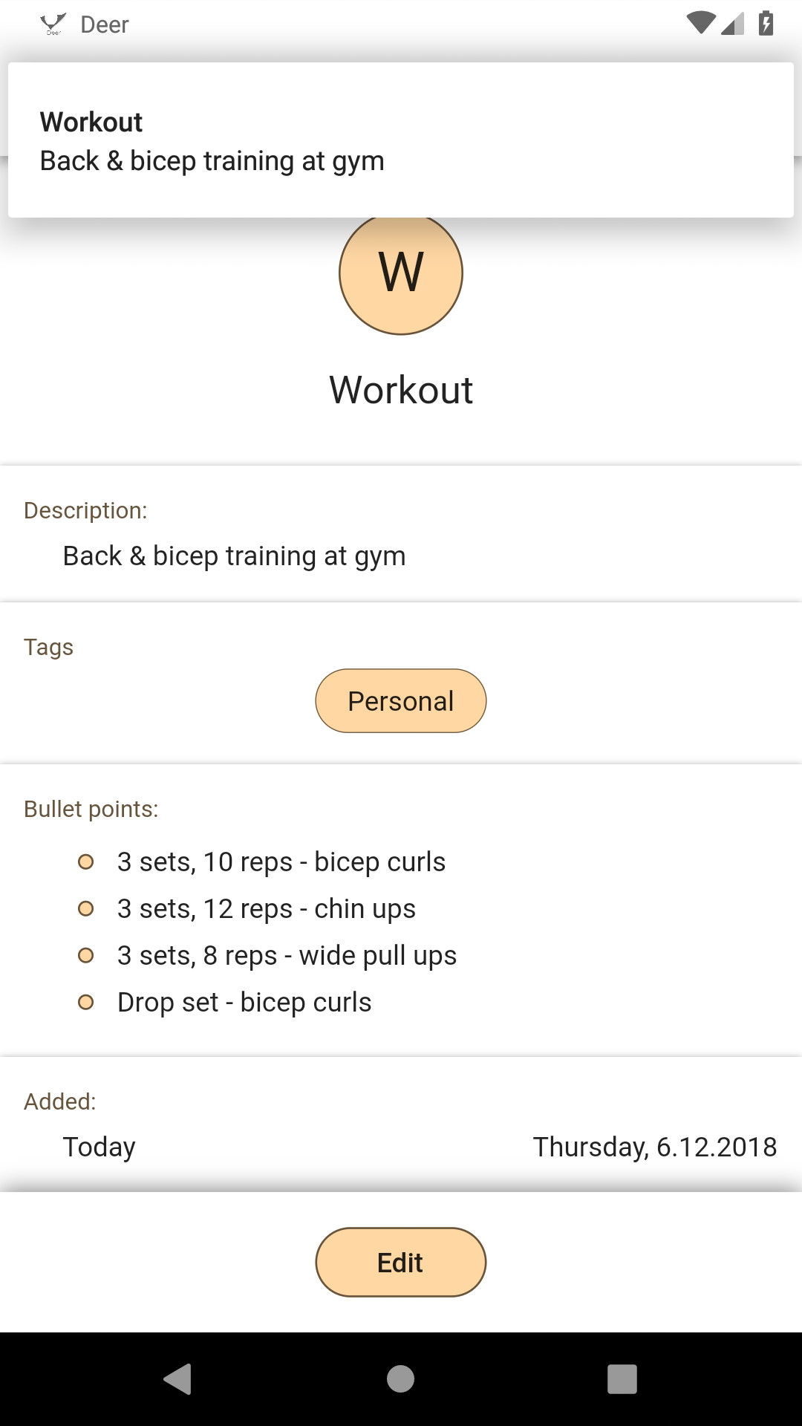Tap the date Thursday, 6.12.2018

point(655,1147)
